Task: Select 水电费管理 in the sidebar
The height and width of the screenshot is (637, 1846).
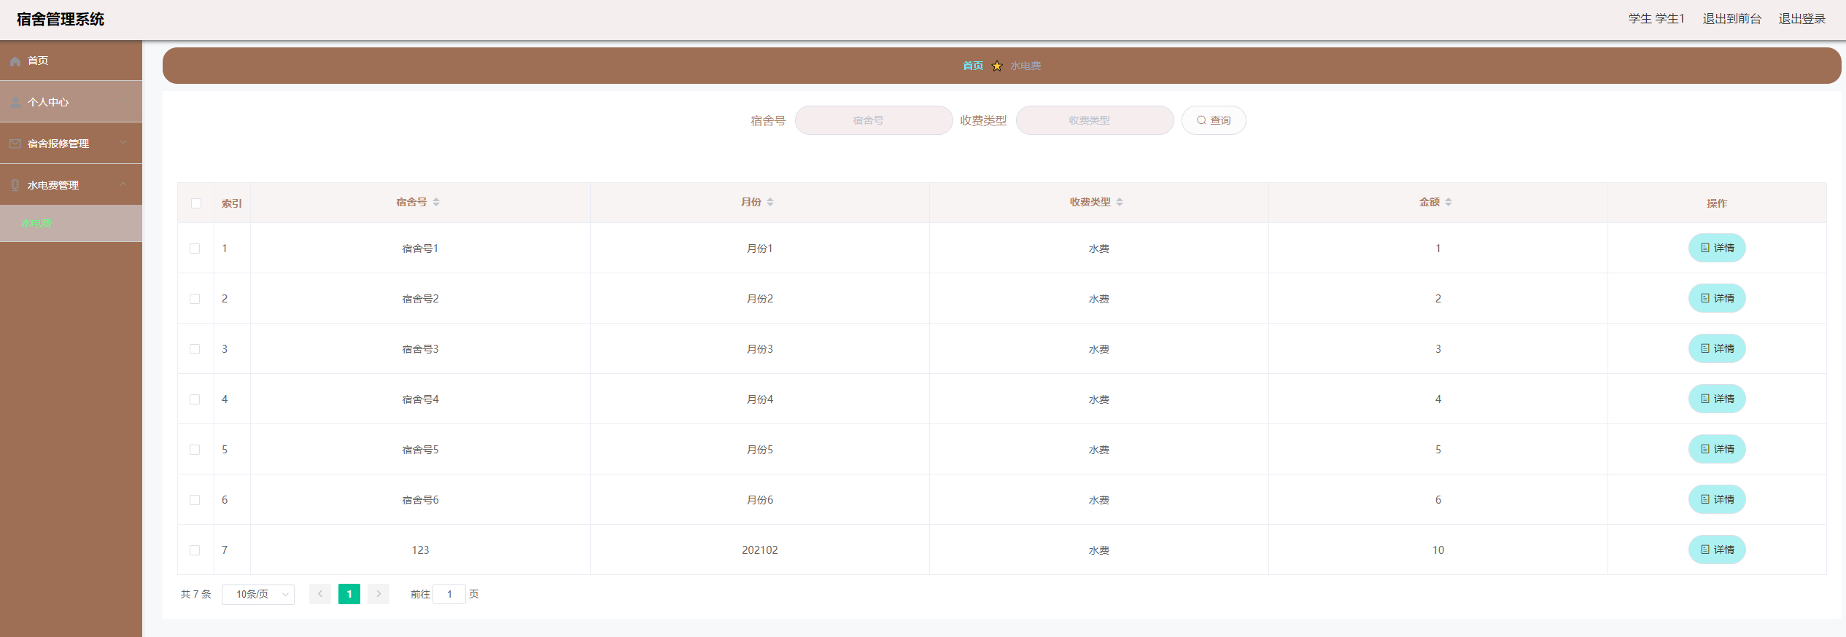Action: click(71, 185)
